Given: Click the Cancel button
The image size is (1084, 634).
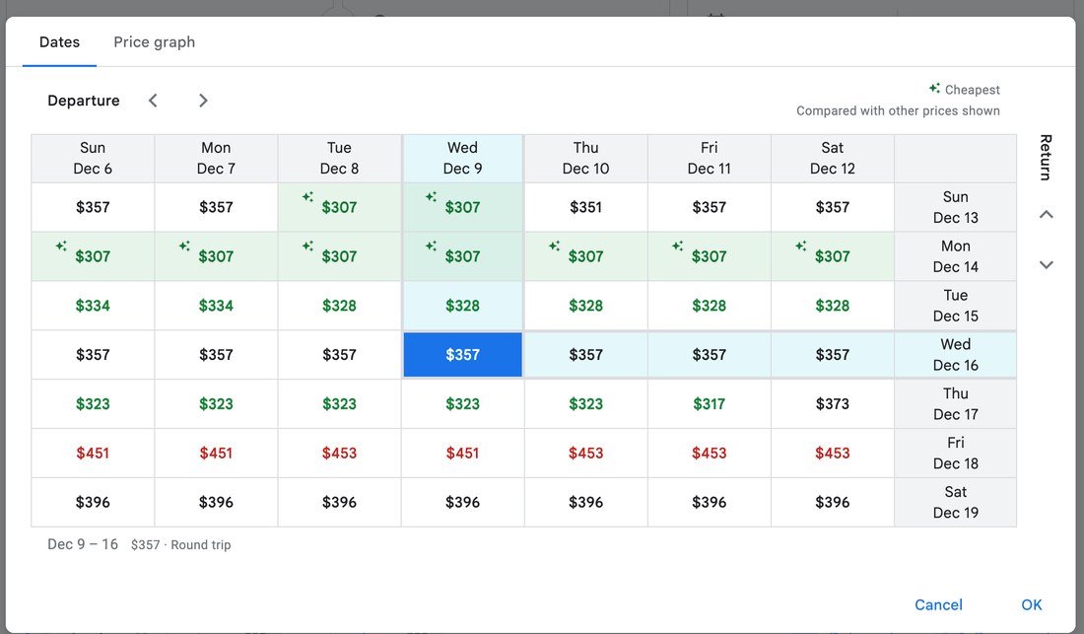Looking at the screenshot, I should pos(938,605).
